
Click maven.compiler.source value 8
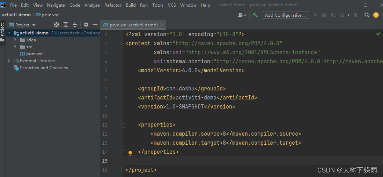(224, 134)
